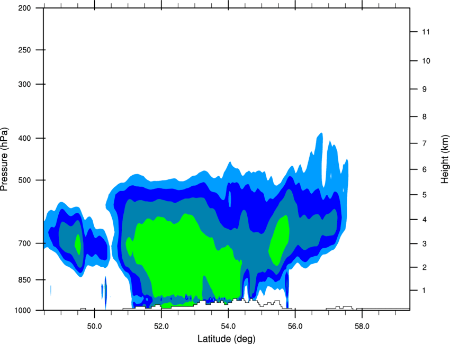450x344 pixels.
Task: Click the 2 km height label
Action: 425,267
